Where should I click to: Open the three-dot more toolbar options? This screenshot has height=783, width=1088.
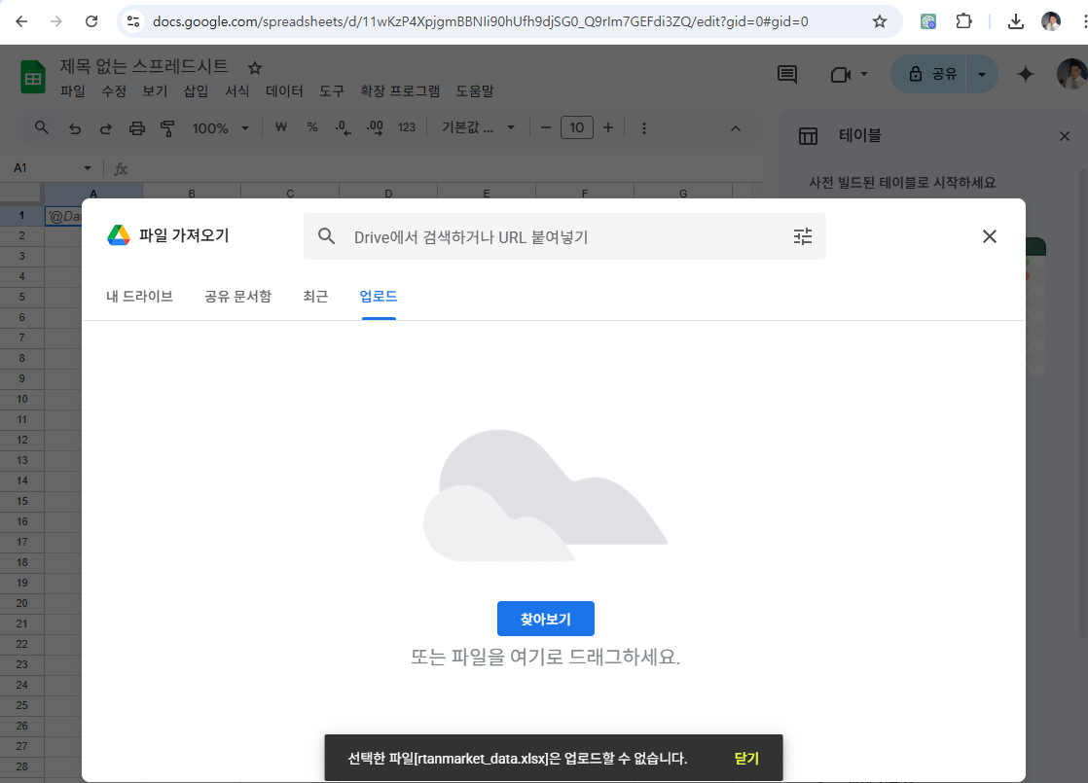pyautogui.click(x=644, y=128)
